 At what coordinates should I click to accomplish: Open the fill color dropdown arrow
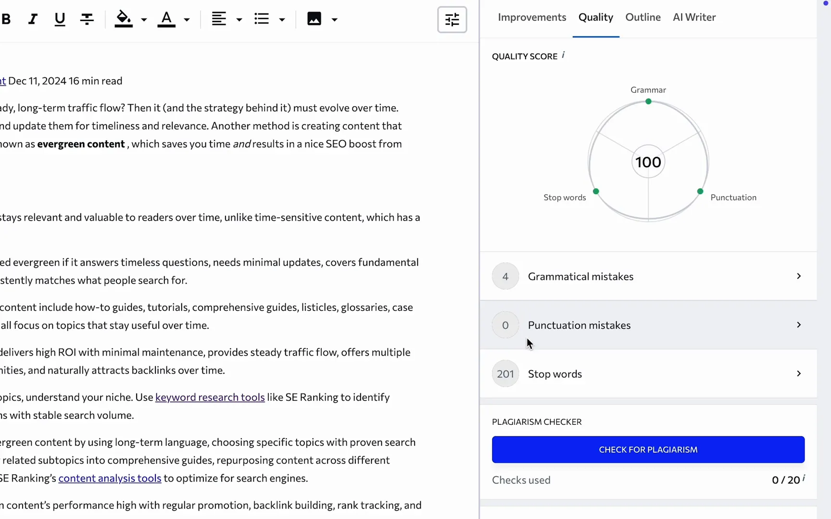144,20
